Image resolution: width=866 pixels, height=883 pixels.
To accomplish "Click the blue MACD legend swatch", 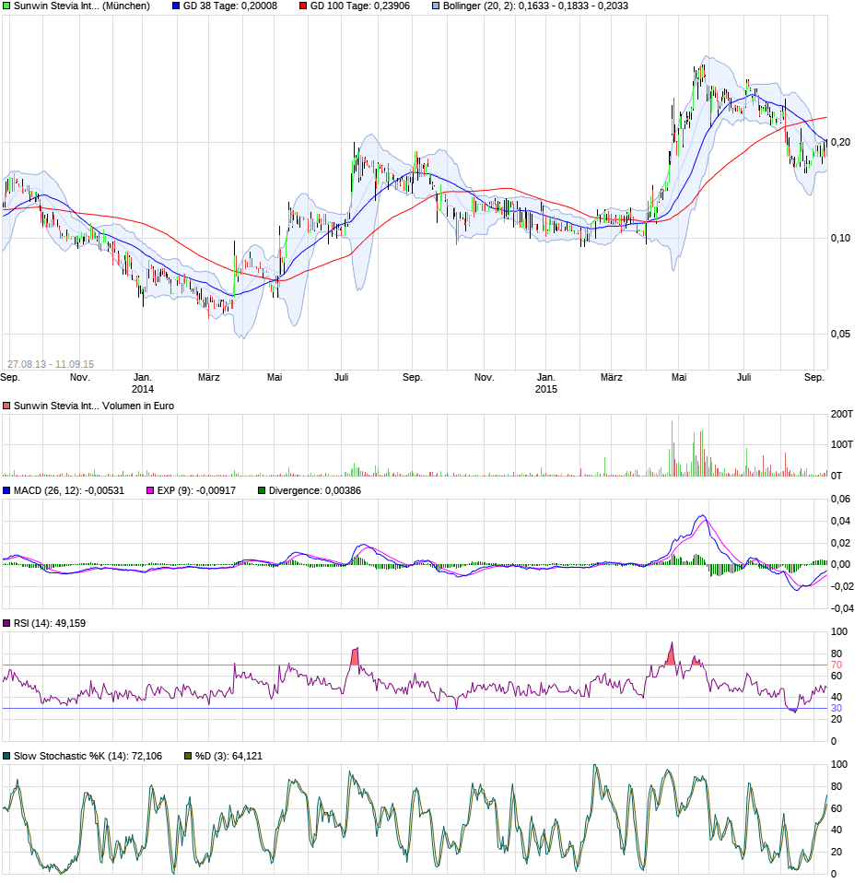I will [6, 491].
